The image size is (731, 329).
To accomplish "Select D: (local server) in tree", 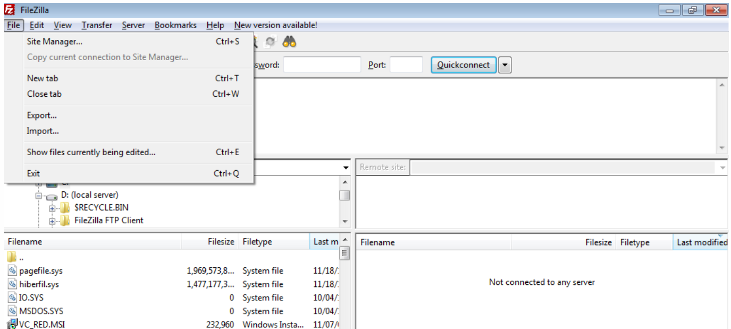I will click(x=90, y=195).
